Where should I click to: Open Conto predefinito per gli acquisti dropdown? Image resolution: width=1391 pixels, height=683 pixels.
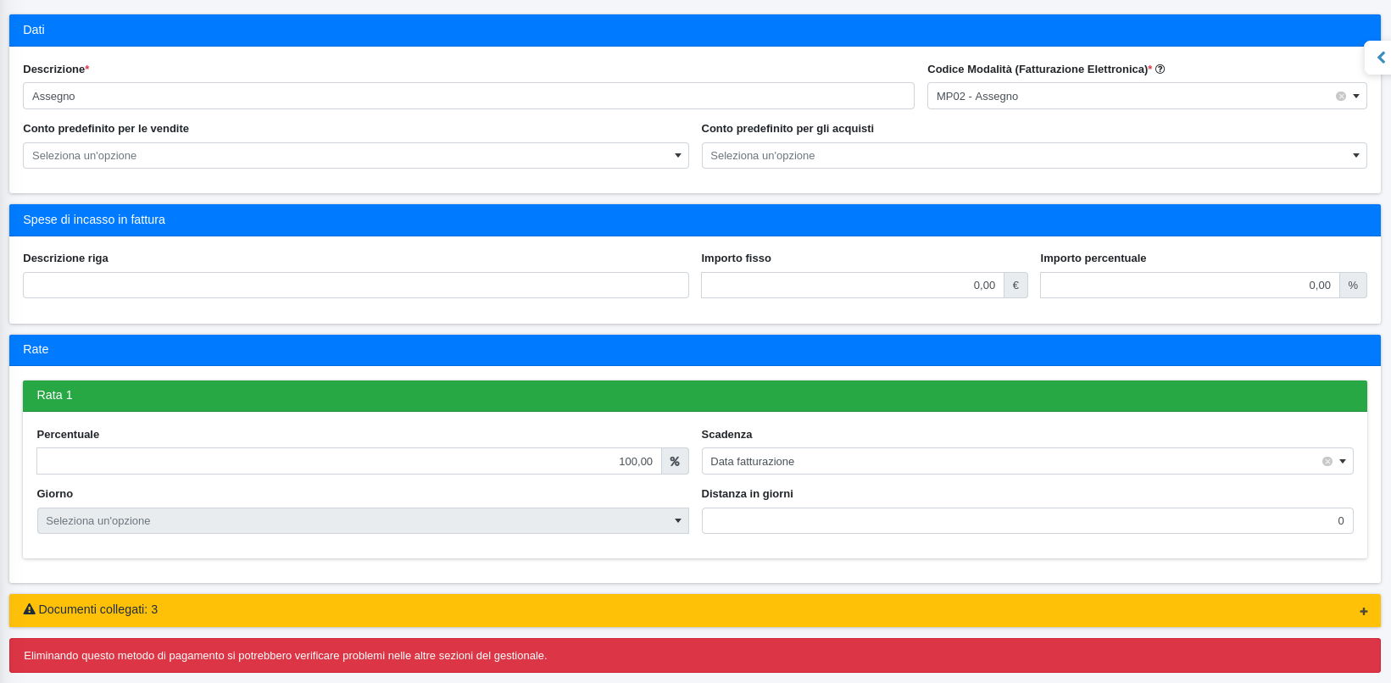tap(1033, 156)
